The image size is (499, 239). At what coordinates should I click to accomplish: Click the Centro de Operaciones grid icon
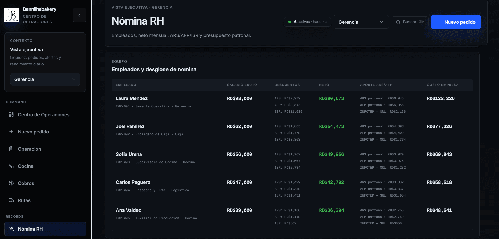(11, 114)
